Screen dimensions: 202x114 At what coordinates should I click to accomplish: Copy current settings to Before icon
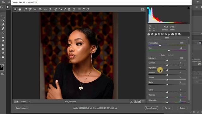pyautogui.click(x=139, y=101)
